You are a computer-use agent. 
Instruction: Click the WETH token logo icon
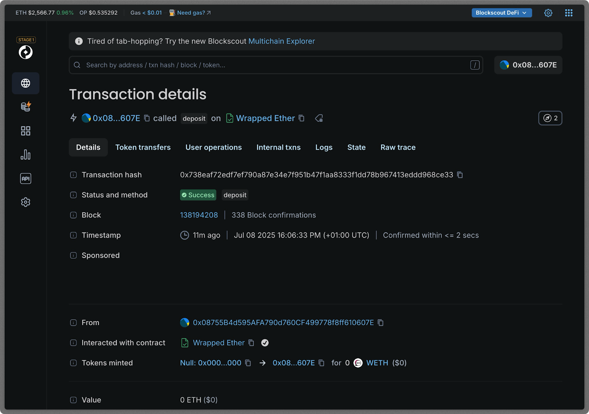pos(358,363)
